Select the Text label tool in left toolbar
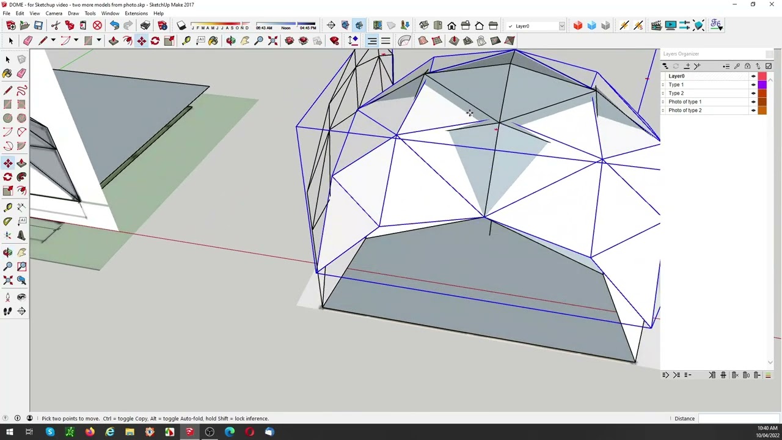This screenshot has width=782, height=440. tap(21, 221)
